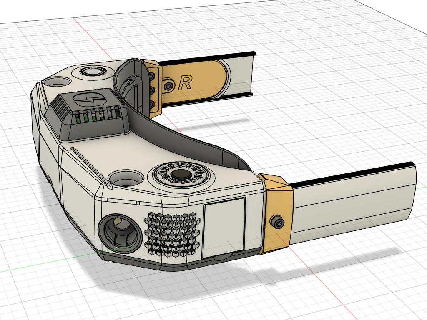This screenshot has height=320, width=427.
Task: Pick the socket head screw on front gold clip
Action: coord(277,222)
